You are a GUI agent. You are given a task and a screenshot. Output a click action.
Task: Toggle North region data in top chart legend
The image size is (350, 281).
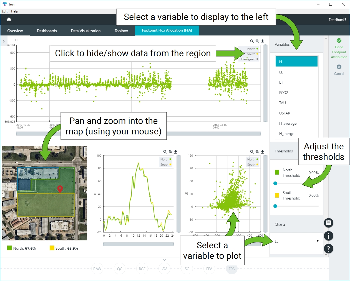pyautogui.click(x=252, y=49)
